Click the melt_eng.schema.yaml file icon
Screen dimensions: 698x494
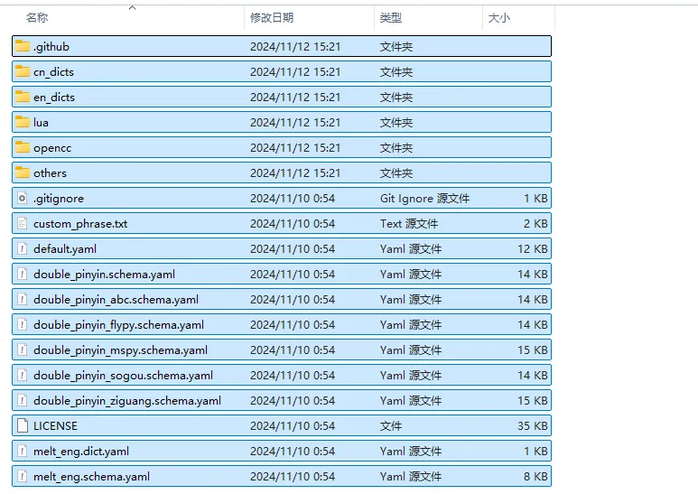pyautogui.click(x=23, y=477)
